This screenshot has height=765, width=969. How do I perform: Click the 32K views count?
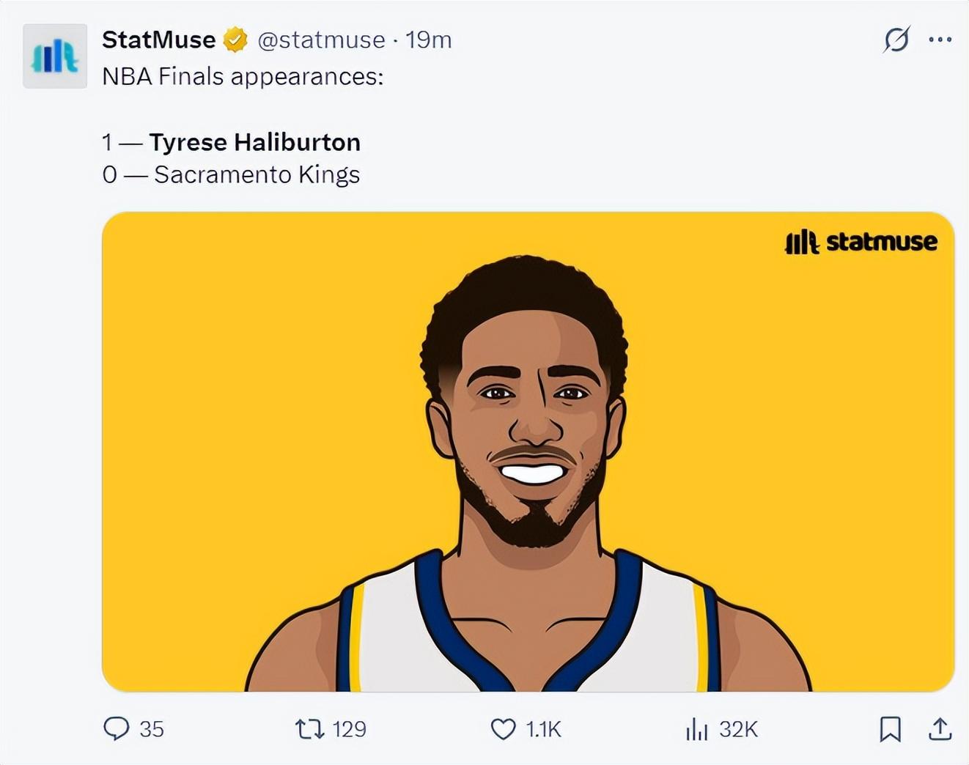click(x=738, y=729)
